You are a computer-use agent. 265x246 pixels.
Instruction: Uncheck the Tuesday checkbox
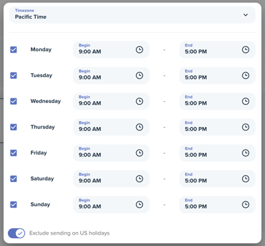[x=13, y=76]
